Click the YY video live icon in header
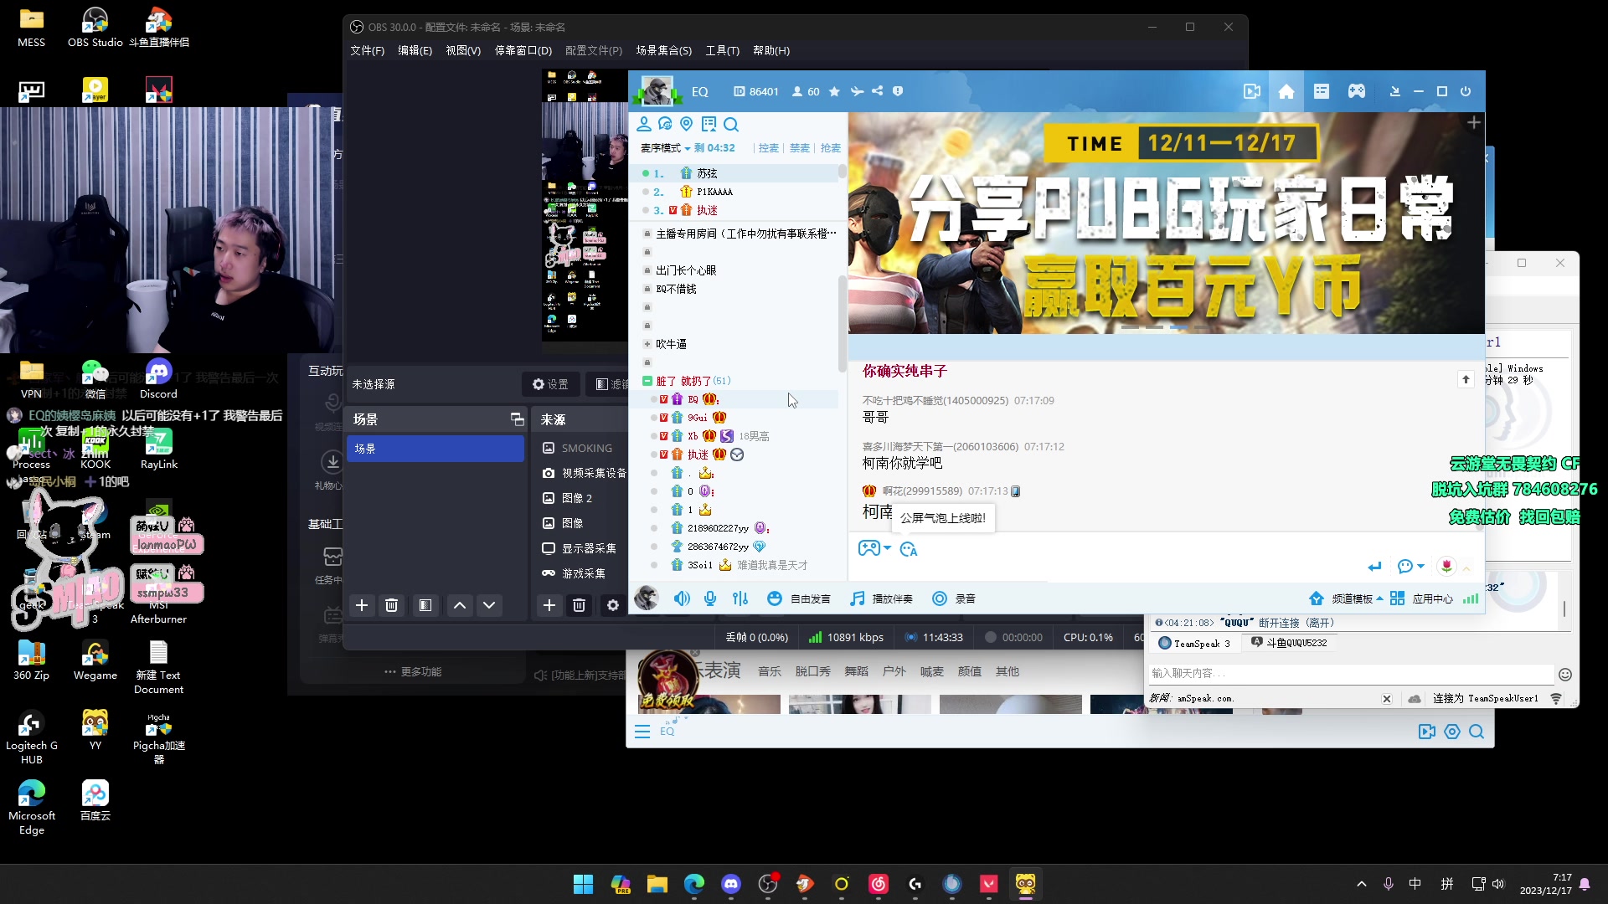This screenshot has width=1608, height=904. [x=1252, y=91]
